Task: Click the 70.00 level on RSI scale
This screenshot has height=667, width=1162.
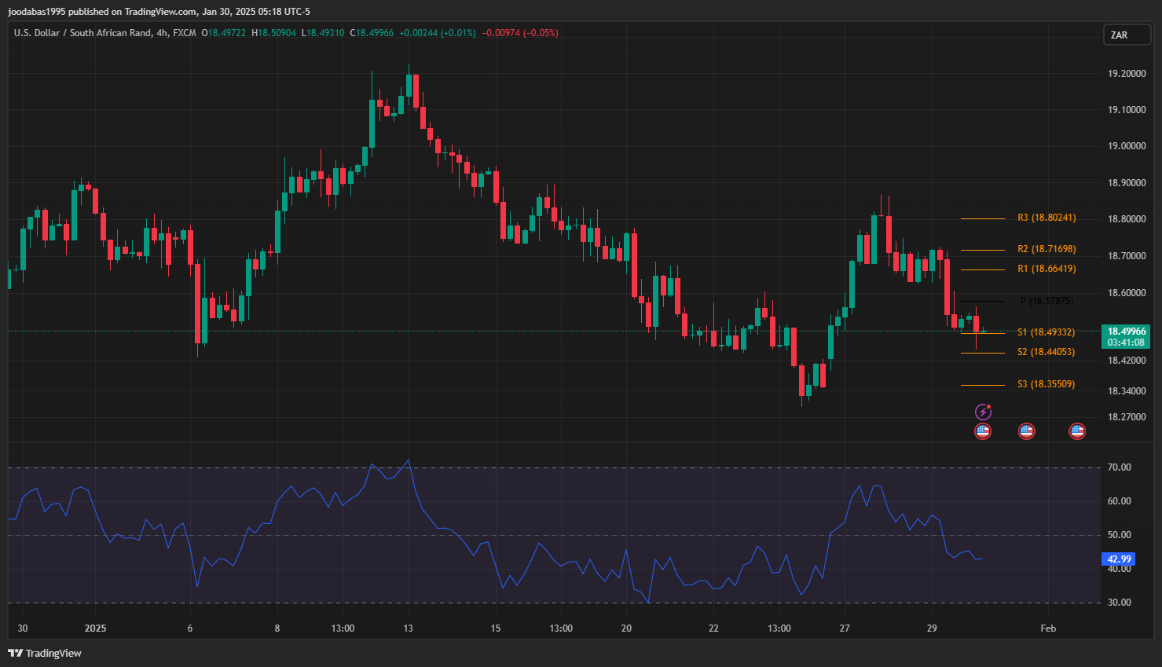Action: pyautogui.click(x=1119, y=467)
